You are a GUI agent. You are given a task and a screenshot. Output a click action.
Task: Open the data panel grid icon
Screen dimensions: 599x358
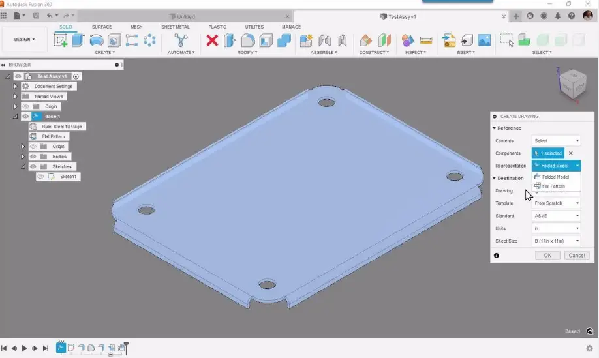[x=4, y=16]
